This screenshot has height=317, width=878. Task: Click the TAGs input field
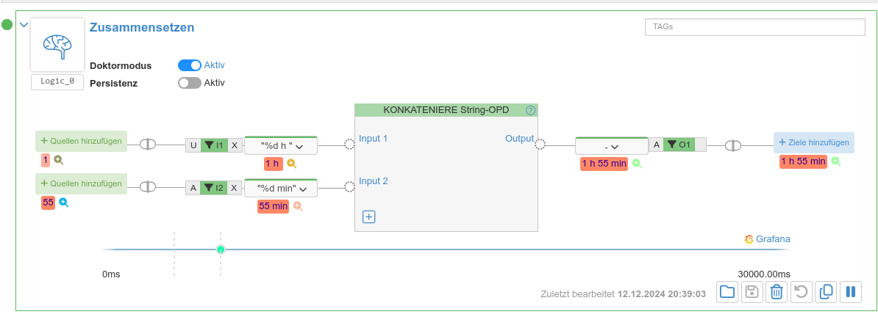coord(754,26)
